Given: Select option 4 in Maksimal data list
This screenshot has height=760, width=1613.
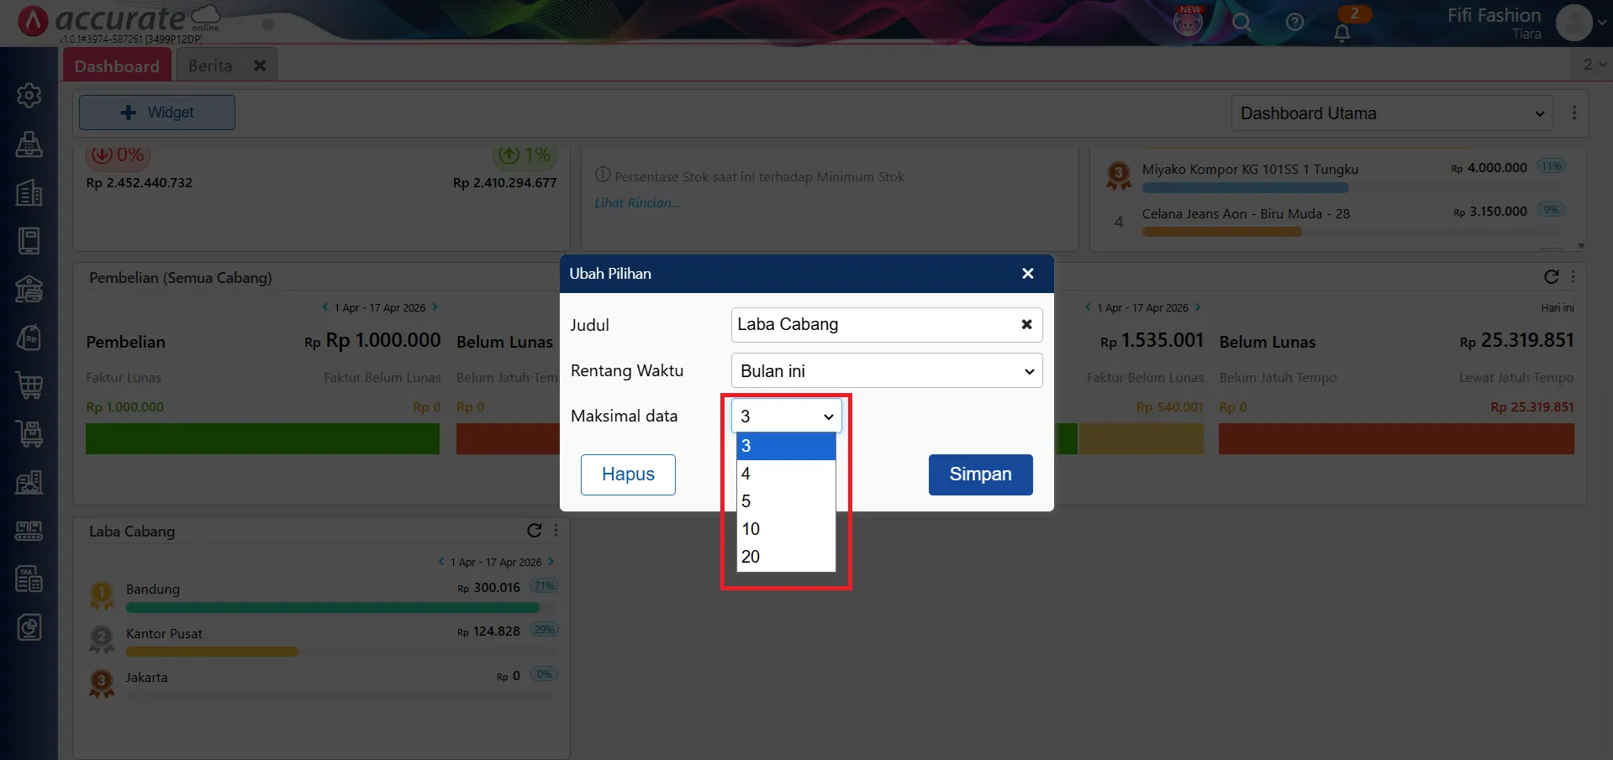Looking at the screenshot, I should (786, 474).
